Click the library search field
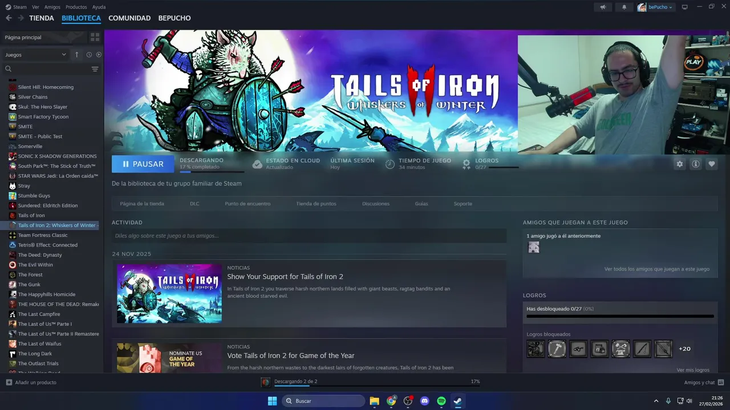 click(46, 69)
